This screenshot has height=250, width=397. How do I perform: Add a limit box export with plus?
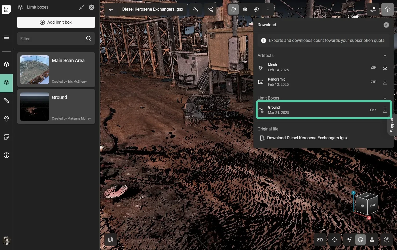tap(385, 98)
